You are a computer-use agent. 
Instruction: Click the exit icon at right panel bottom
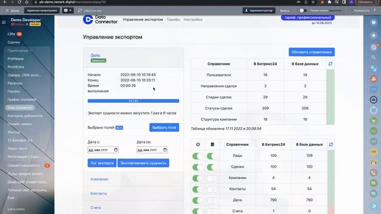point(373,206)
